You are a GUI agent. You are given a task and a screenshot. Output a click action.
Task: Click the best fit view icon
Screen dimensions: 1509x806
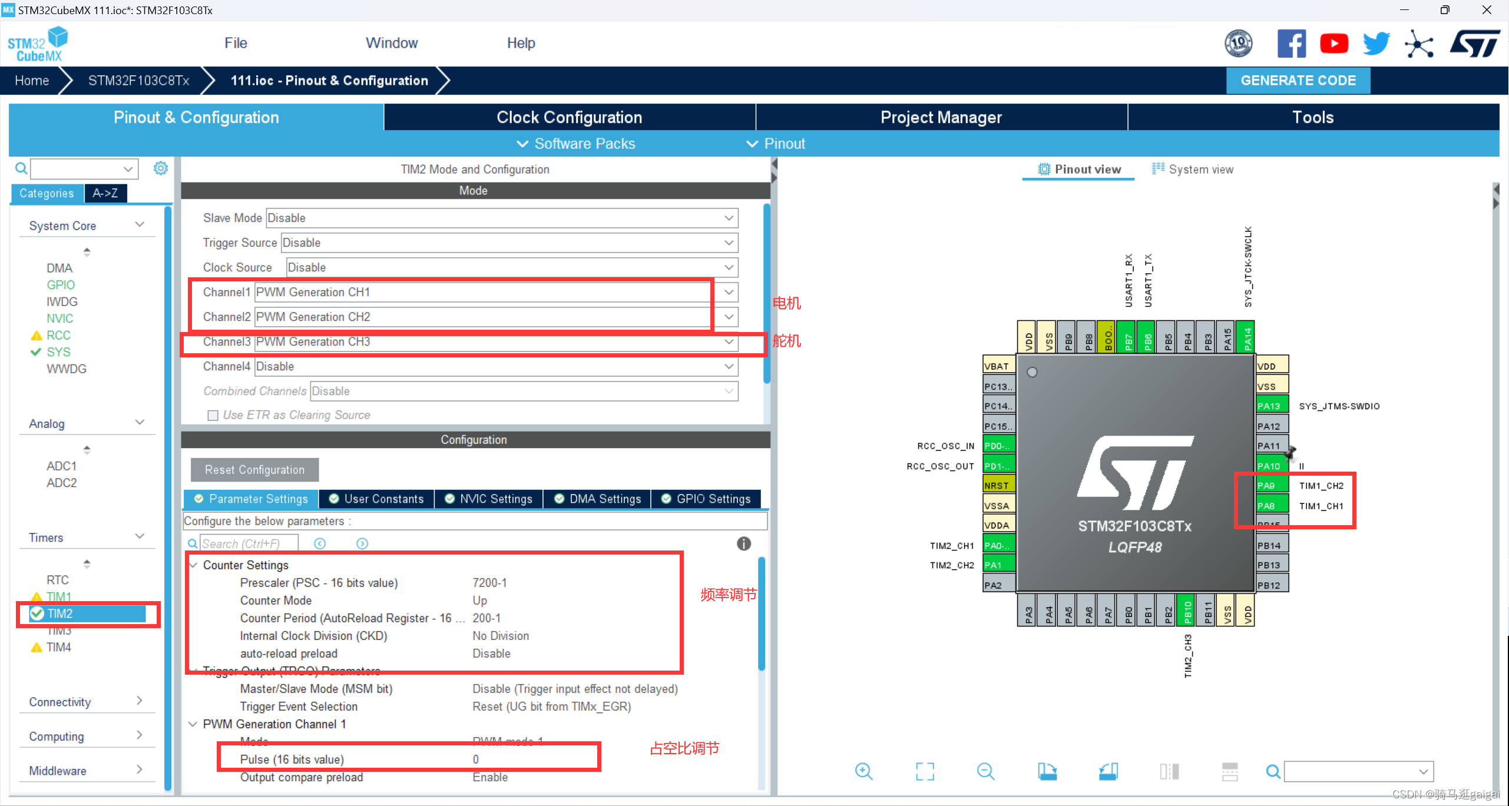click(925, 771)
